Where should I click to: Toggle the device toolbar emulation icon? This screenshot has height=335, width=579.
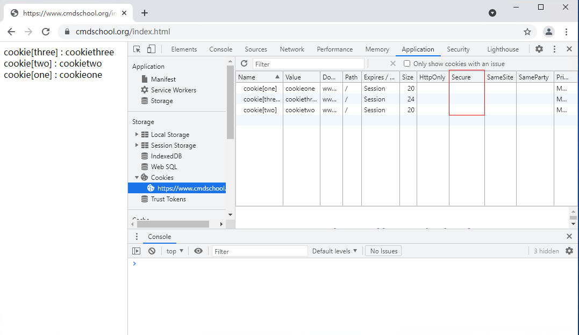coord(151,48)
